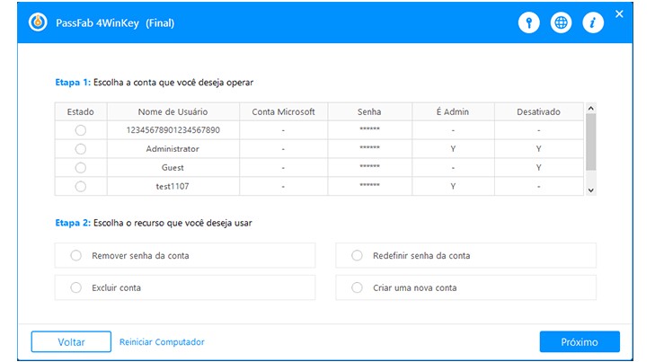Click the Próximo button

coord(580,342)
